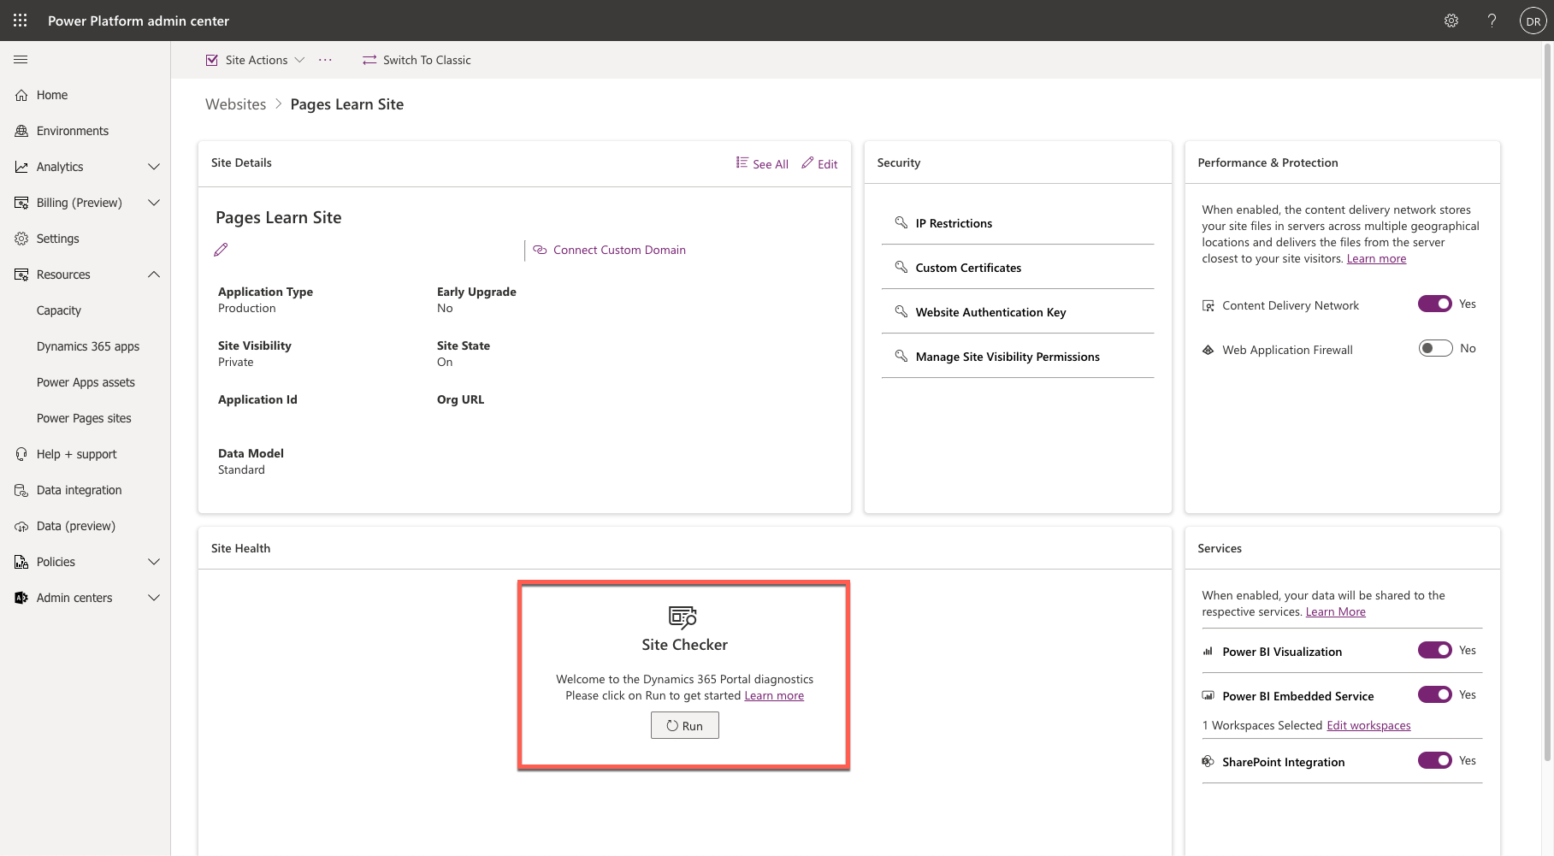Click the page vertical scrollbar

[x=1547, y=402]
